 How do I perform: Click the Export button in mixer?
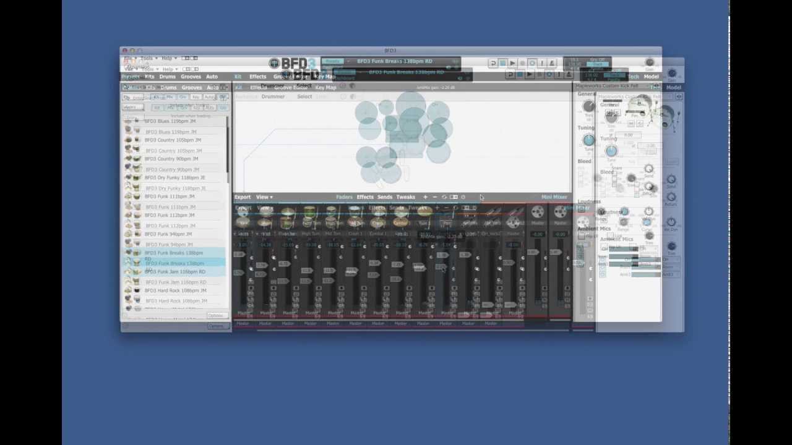(243, 197)
